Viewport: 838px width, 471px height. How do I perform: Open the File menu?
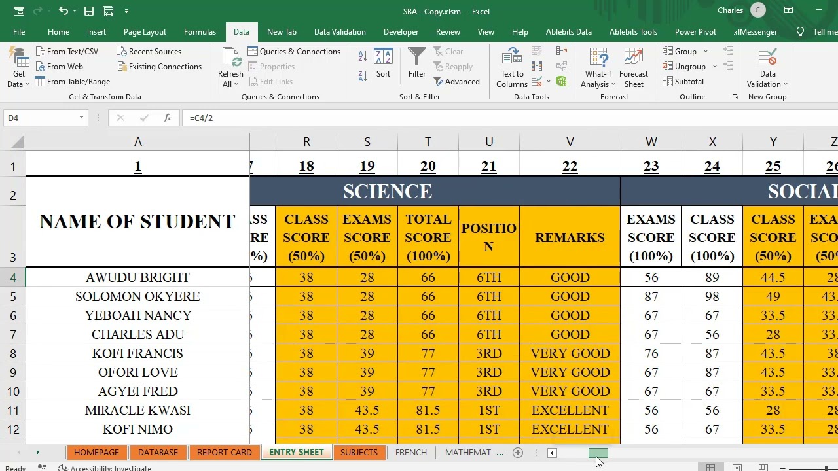[x=19, y=31]
